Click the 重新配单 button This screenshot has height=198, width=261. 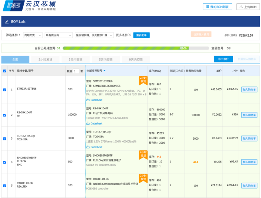(x=141, y=35)
